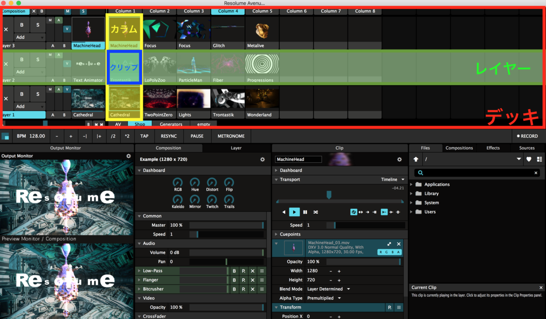Viewport: 546px width, 319px height.
Task: Set random playback with the shuffle icon
Action: [x=315, y=212]
